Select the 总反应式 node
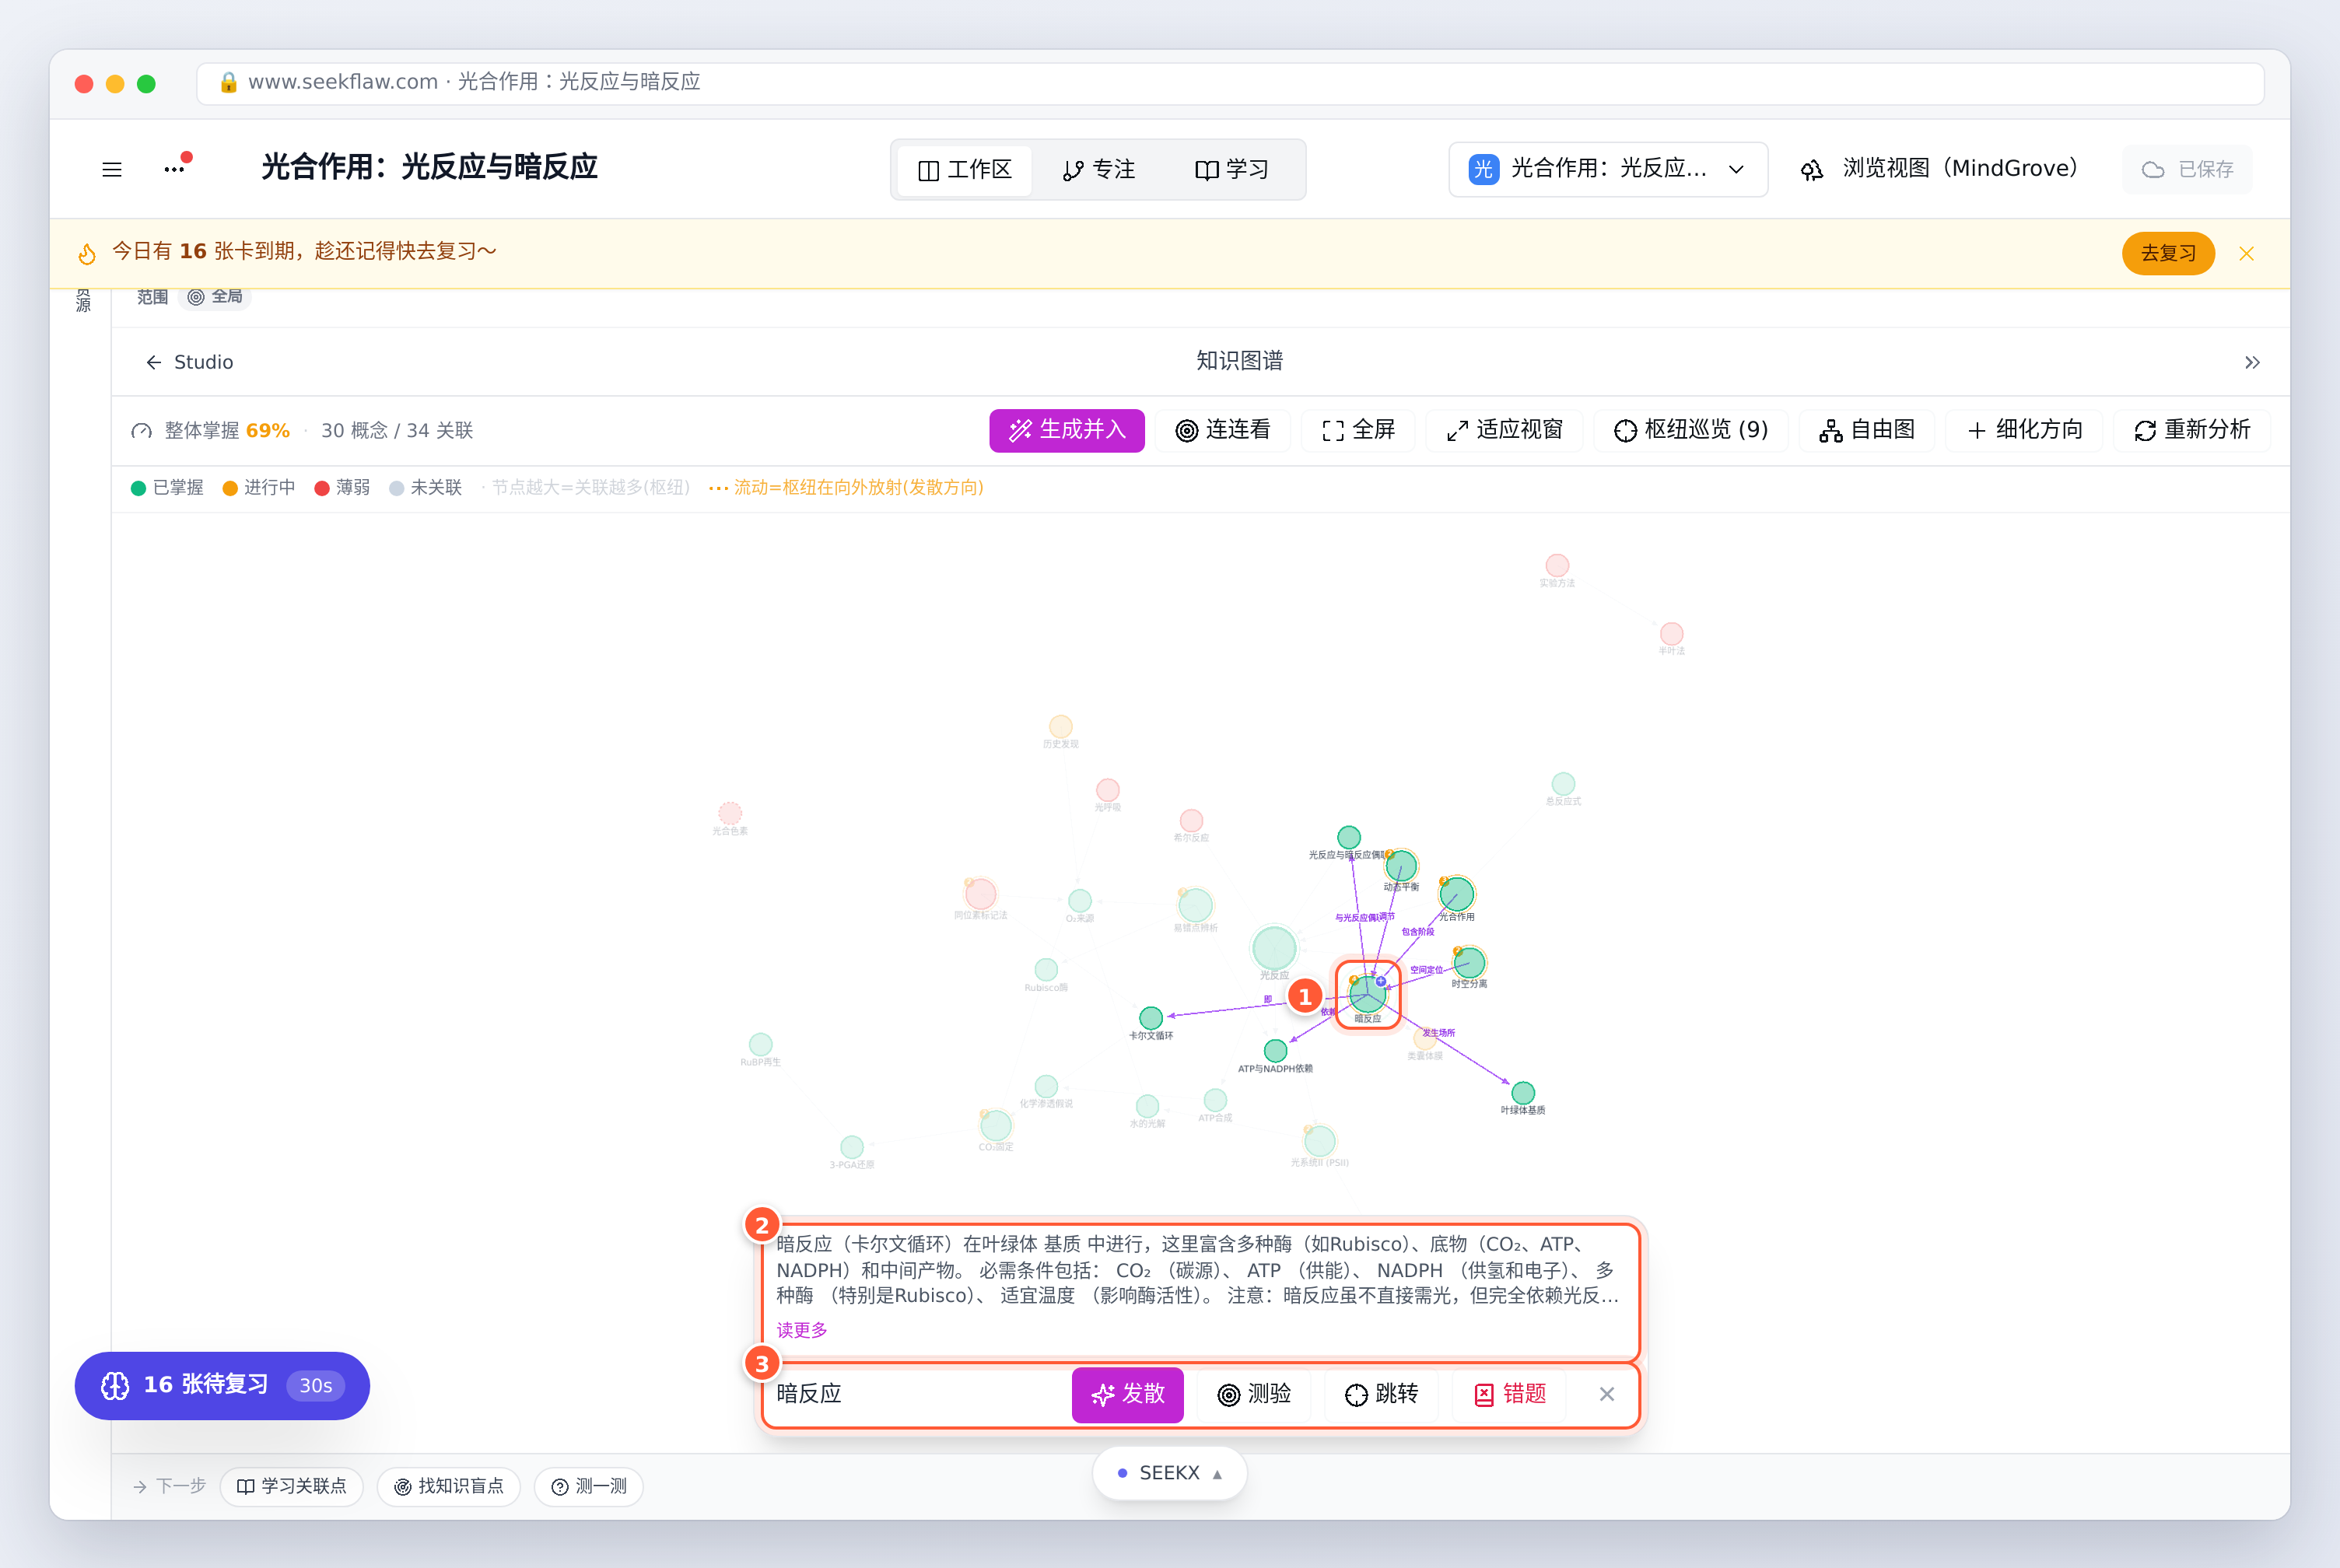The width and height of the screenshot is (2340, 1568). click(1563, 784)
